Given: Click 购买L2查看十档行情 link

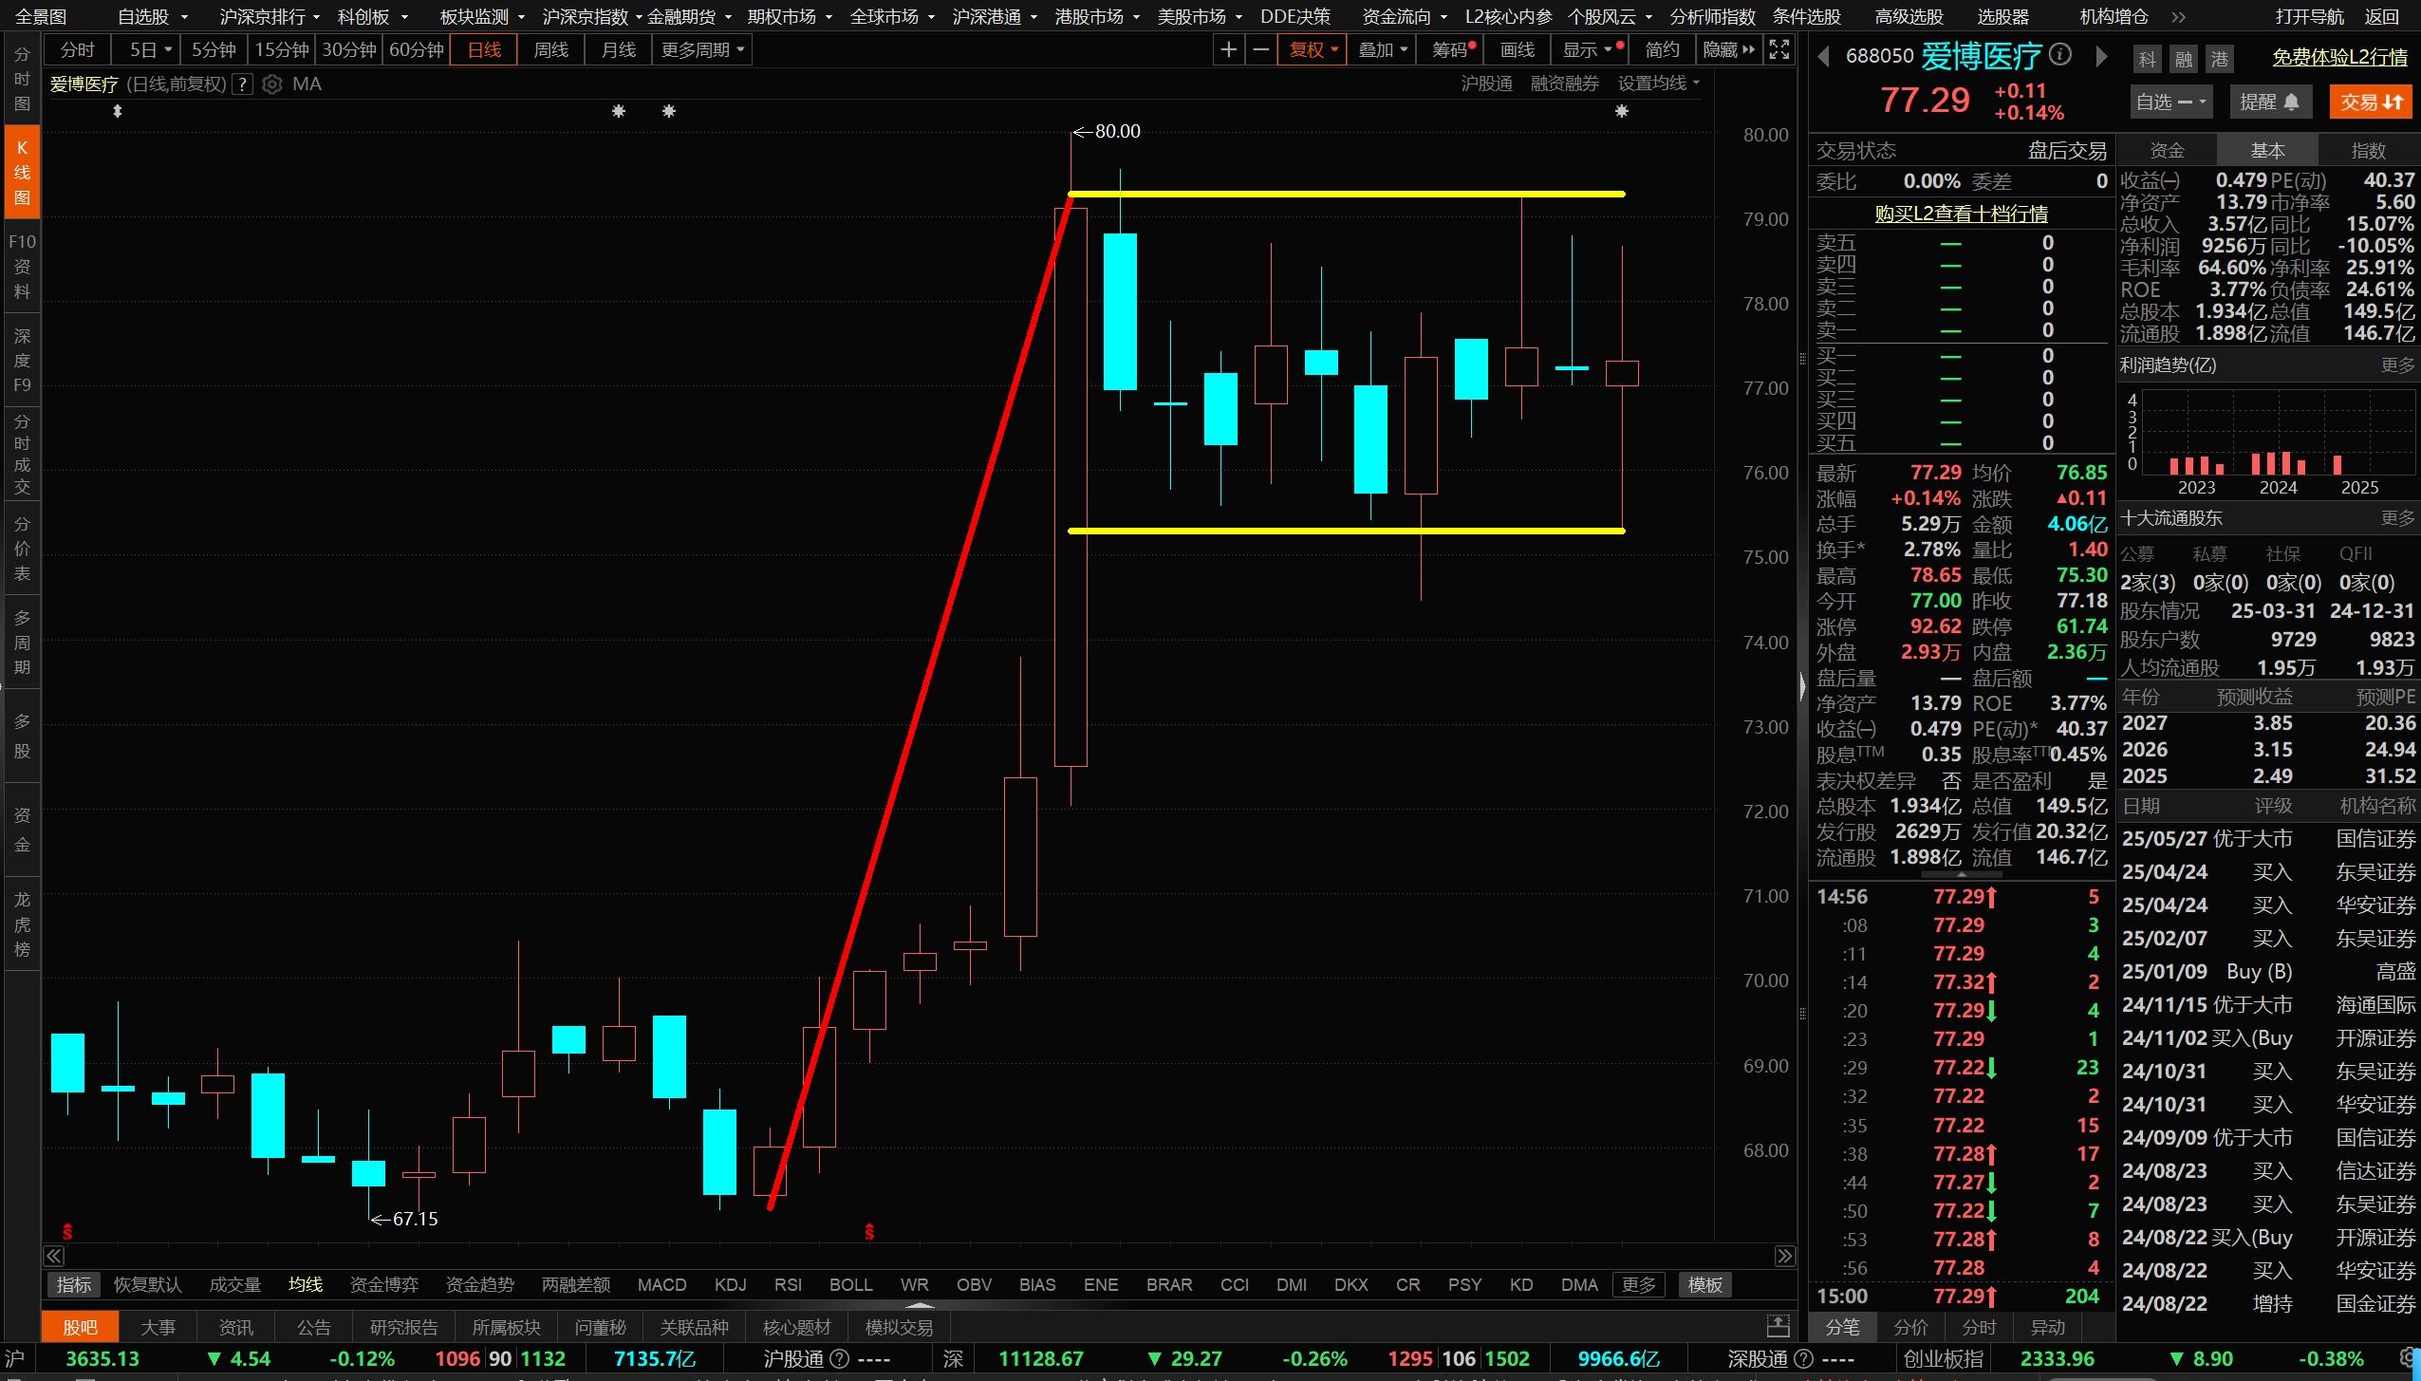Looking at the screenshot, I should [1961, 214].
